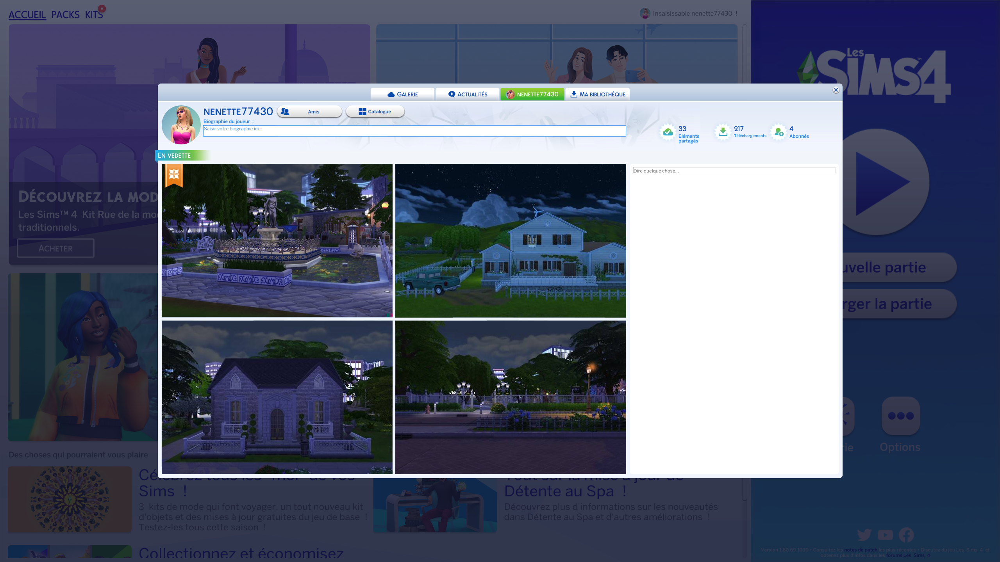This screenshot has width=1000, height=562.
Task: Click the nenette77430 profile avatar
Action: pyautogui.click(x=181, y=125)
